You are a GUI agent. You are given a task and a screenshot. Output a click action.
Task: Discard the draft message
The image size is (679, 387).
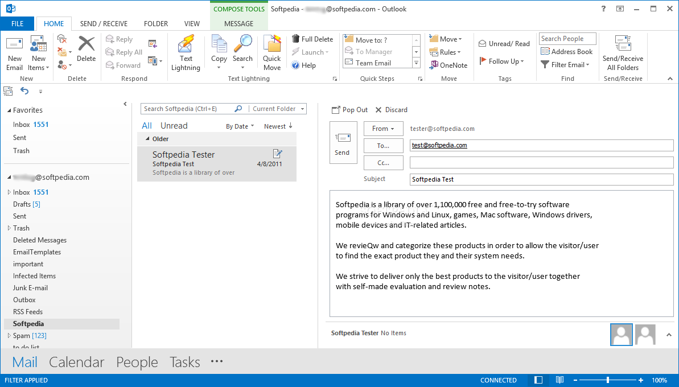click(x=391, y=110)
